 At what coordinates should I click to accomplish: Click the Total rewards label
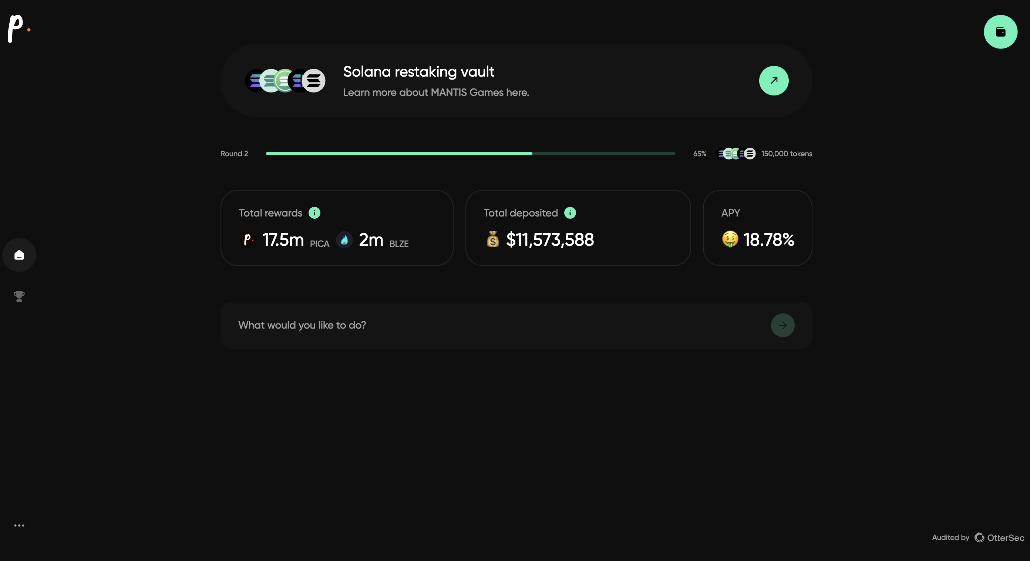[270, 213]
